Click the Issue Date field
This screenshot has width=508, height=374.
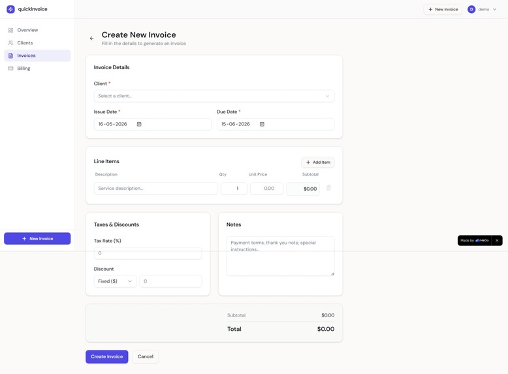click(x=153, y=124)
